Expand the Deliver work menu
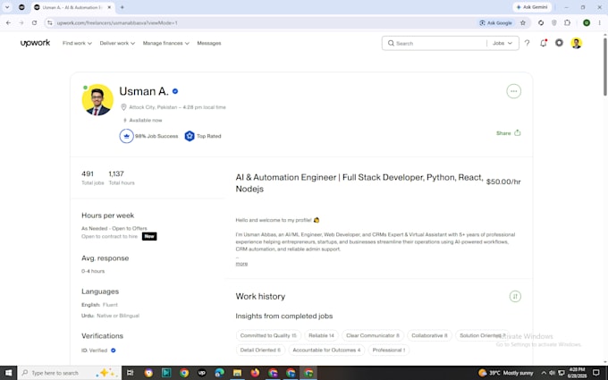The width and height of the screenshot is (608, 380). (117, 43)
